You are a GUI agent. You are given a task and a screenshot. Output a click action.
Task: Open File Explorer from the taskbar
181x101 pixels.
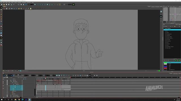(15, 100)
